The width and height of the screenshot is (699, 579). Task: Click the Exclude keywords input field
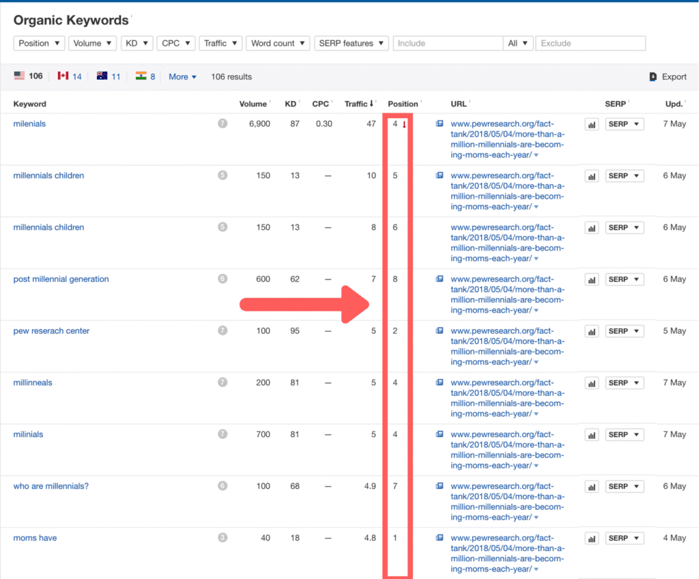pyautogui.click(x=590, y=44)
